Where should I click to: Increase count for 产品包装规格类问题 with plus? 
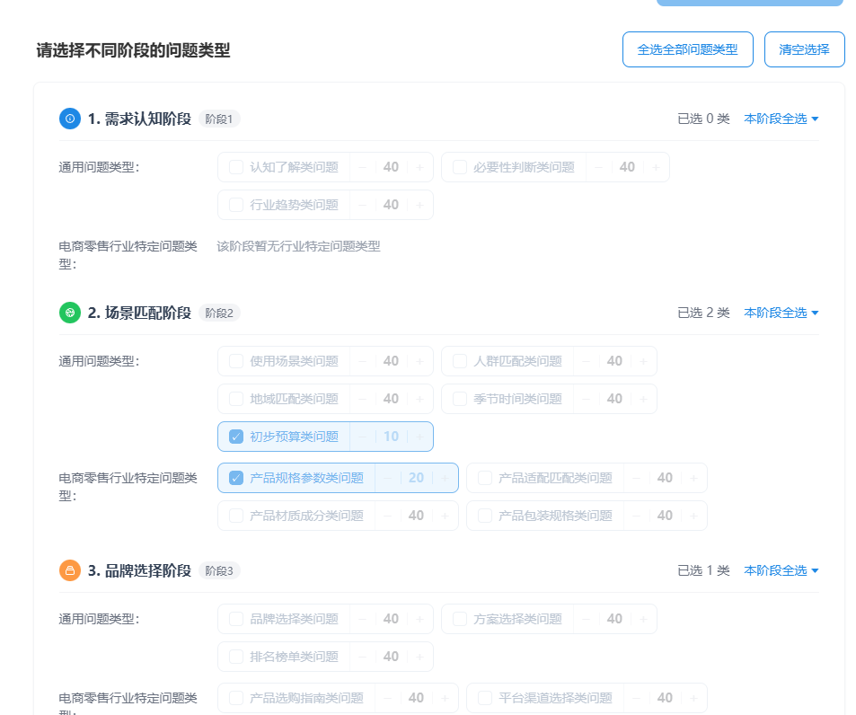[693, 516]
